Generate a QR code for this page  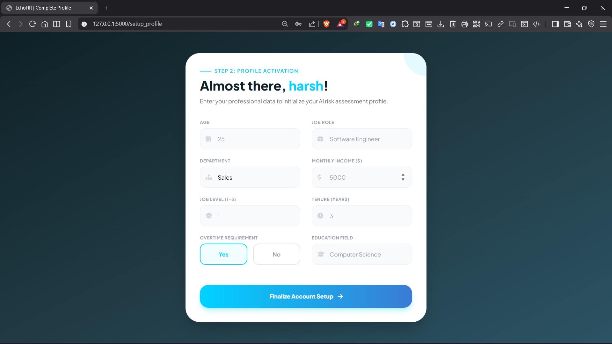[477, 24]
